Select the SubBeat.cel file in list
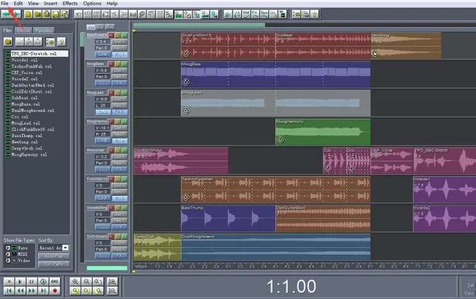This screenshot has width=476, height=299. click(x=25, y=98)
